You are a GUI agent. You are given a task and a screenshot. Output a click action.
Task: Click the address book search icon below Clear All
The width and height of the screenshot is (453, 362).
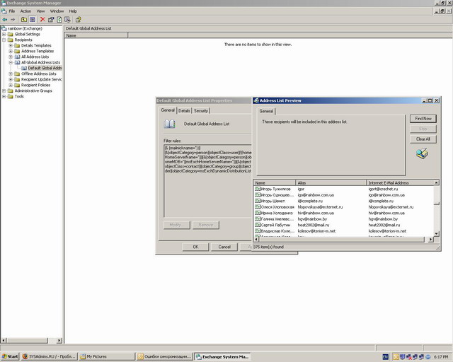tap(422, 153)
